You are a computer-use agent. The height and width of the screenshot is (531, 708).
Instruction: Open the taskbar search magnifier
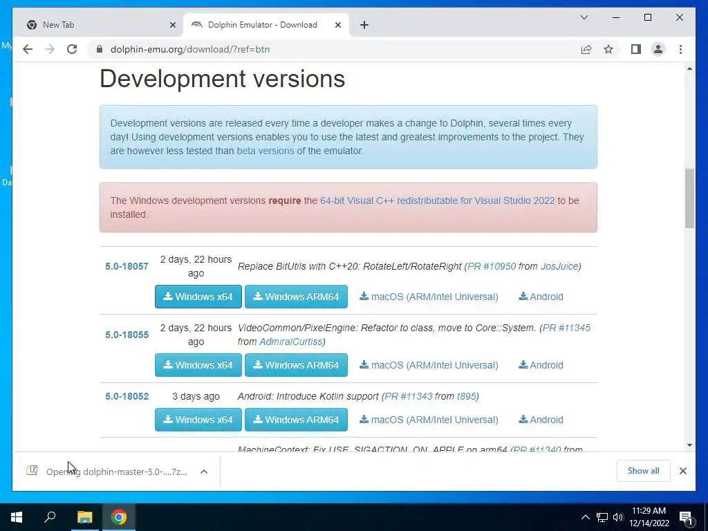point(50,517)
